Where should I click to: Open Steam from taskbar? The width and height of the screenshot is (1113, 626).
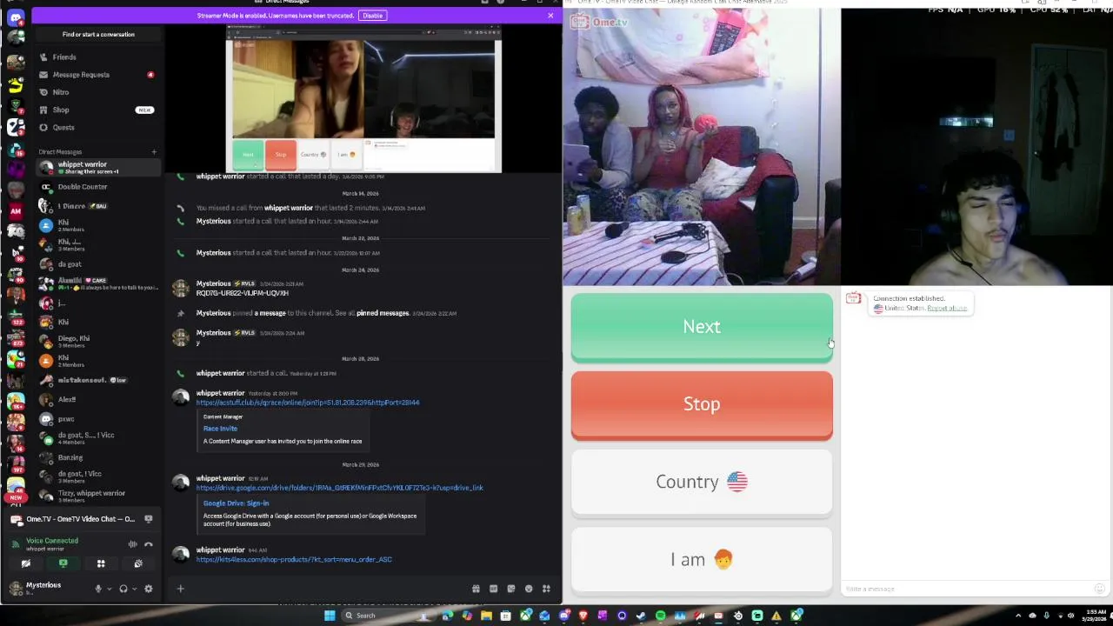click(x=640, y=616)
